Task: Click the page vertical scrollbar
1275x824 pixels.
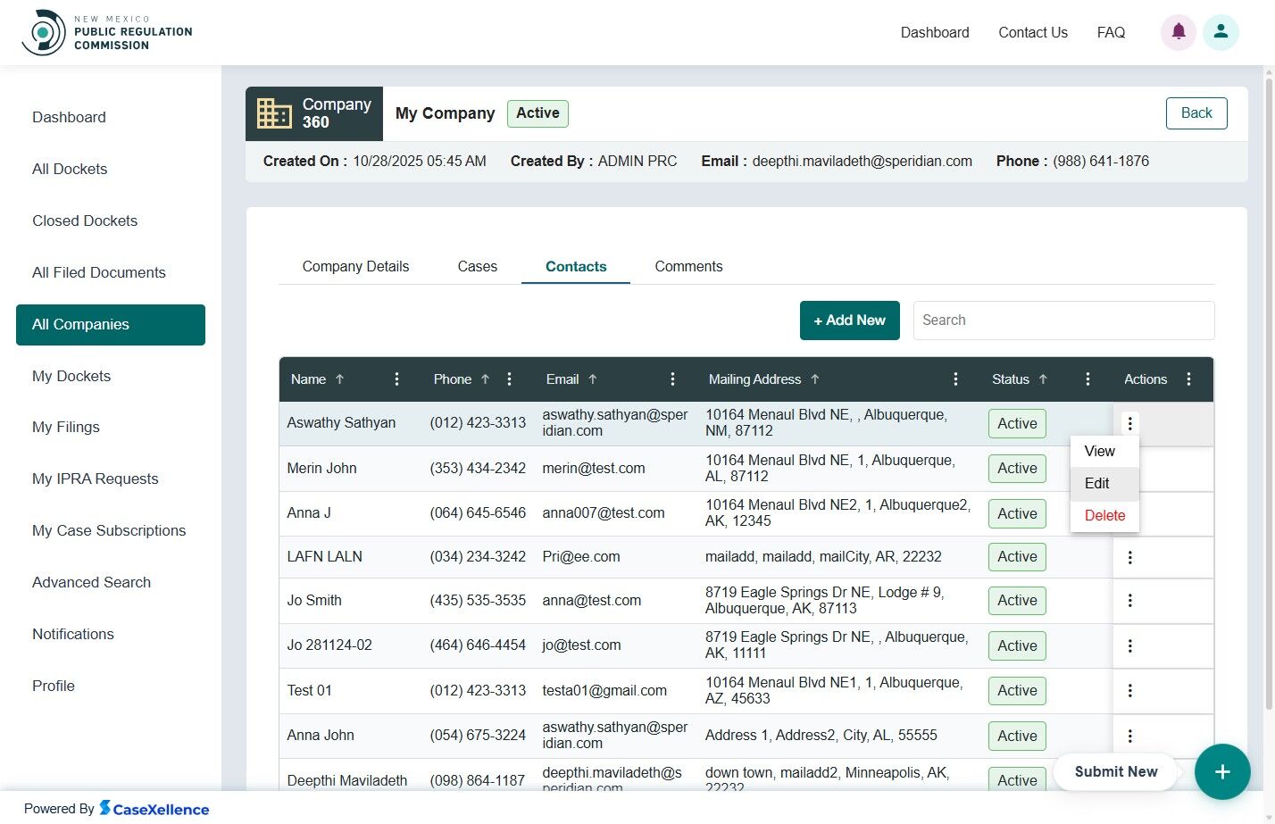Action: click(1269, 393)
